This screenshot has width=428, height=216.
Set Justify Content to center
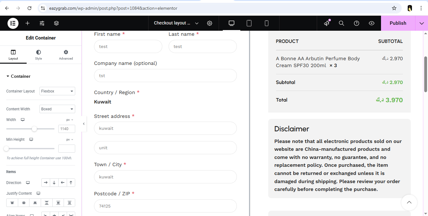click(24, 203)
